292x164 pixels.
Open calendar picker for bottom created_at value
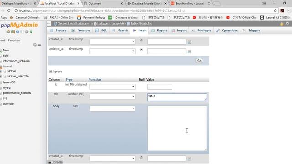pyautogui.click(x=189, y=159)
